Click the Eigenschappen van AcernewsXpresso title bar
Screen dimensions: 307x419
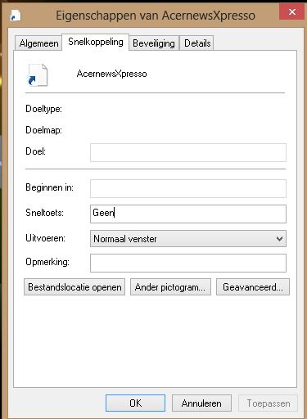156,16
